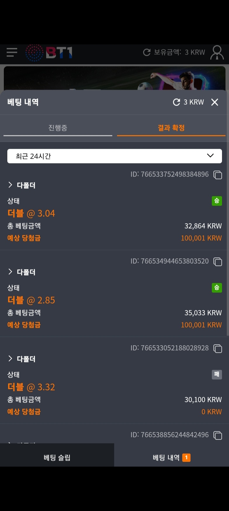Open the hamburger menu
Viewport: 229px width, 511px height.
(12, 52)
